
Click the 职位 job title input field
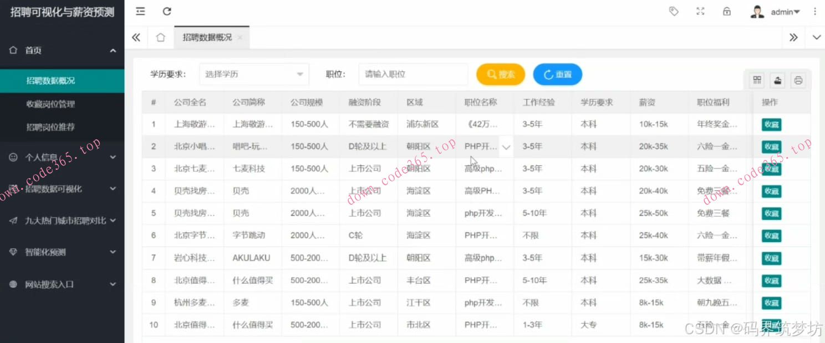(x=412, y=74)
